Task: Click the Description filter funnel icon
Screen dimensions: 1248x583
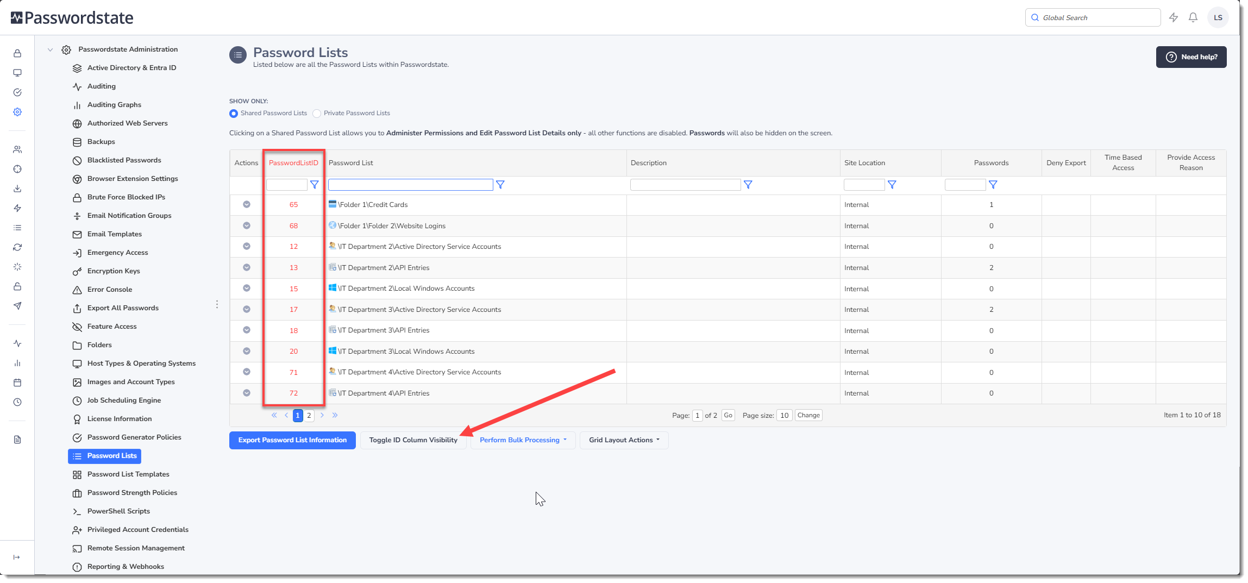Action: point(748,185)
